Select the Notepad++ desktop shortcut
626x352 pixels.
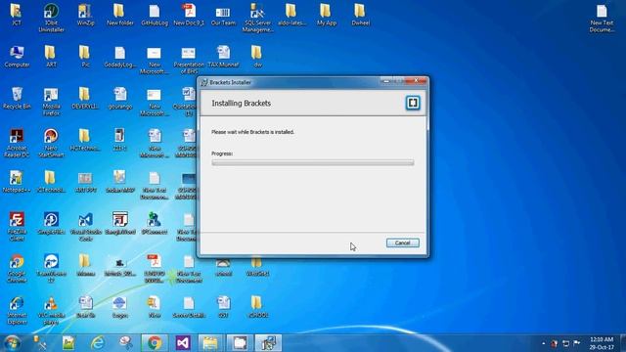(17, 182)
